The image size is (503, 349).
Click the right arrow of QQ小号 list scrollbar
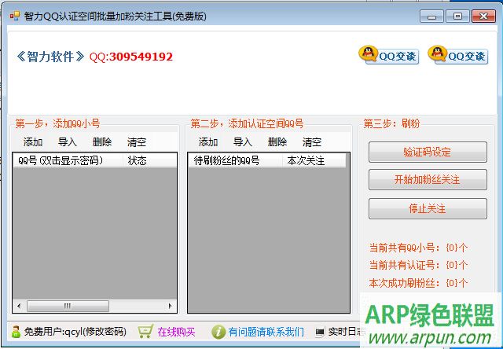coord(170,306)
